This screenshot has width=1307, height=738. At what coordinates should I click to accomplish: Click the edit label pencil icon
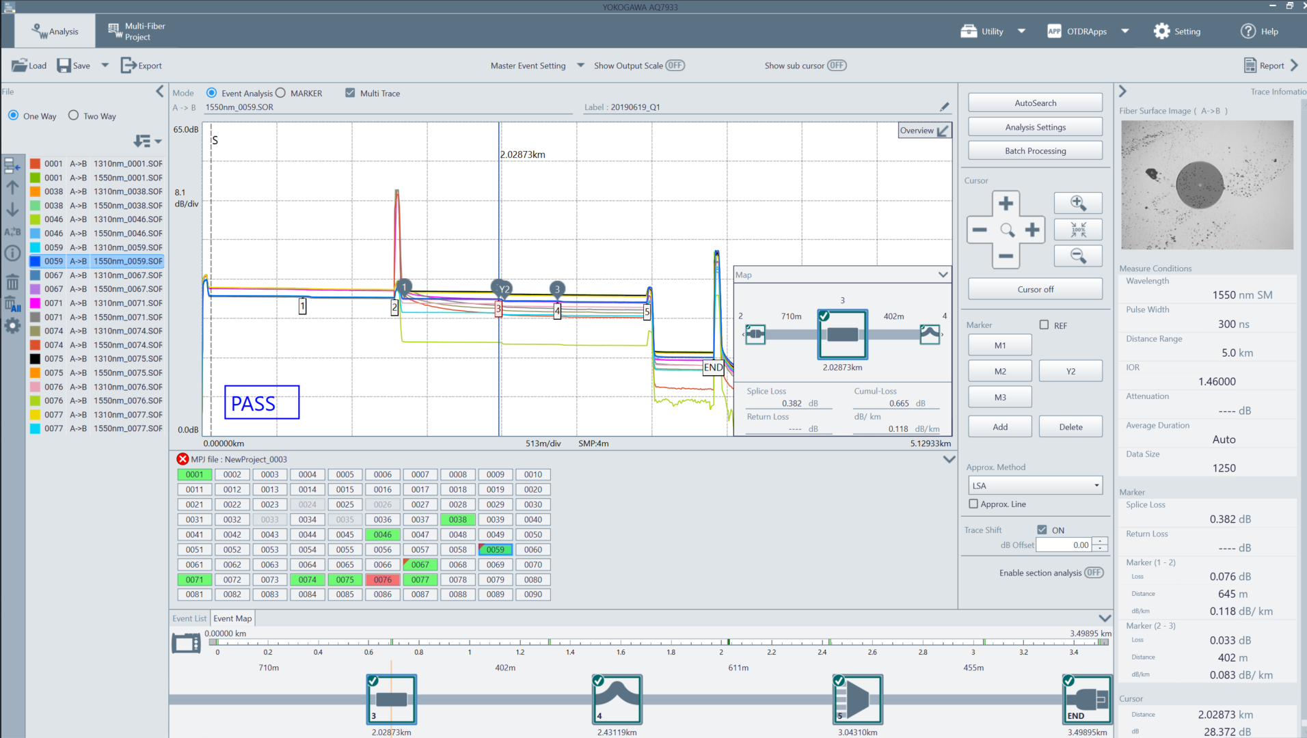tap(944, 107)
